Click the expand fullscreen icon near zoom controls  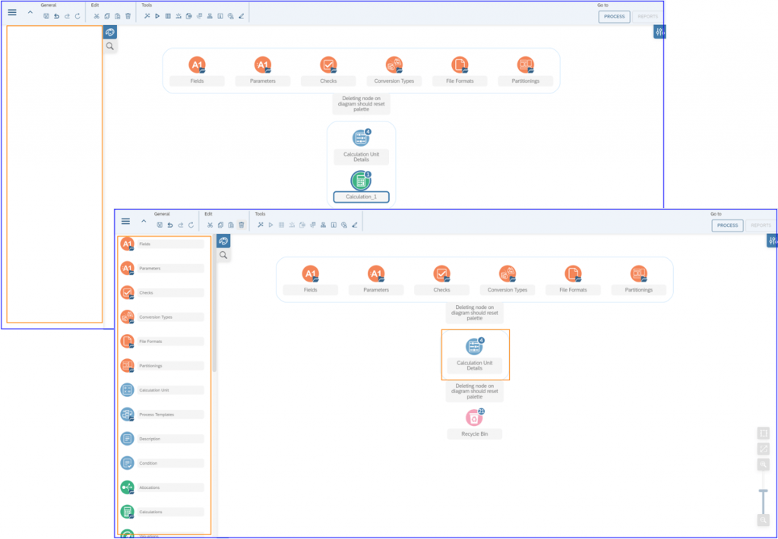tap(763, 449)
